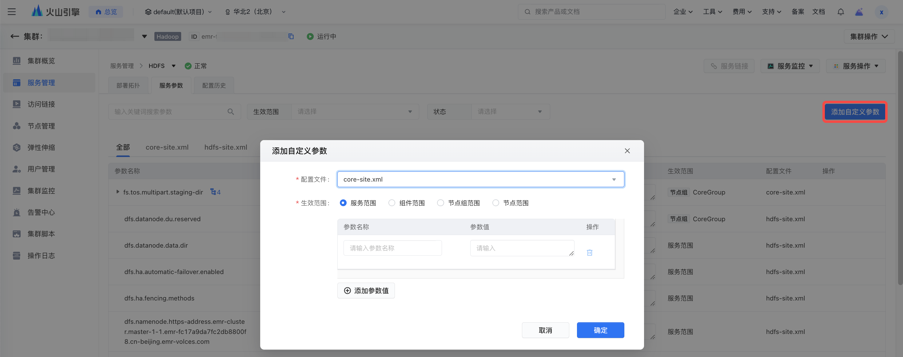Viewport: 903px width, 357px height.
Task: Open the 状态 filter dropdown
Action: [x=510, y=112]
